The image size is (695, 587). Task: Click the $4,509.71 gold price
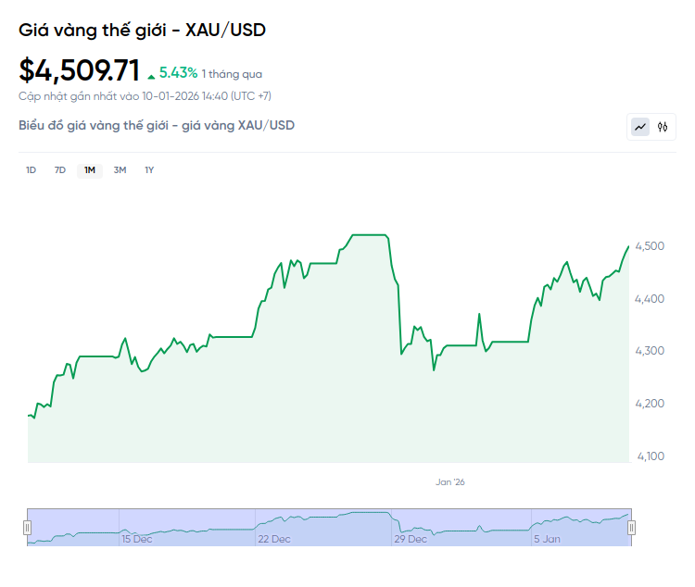(x=80, y=70)
